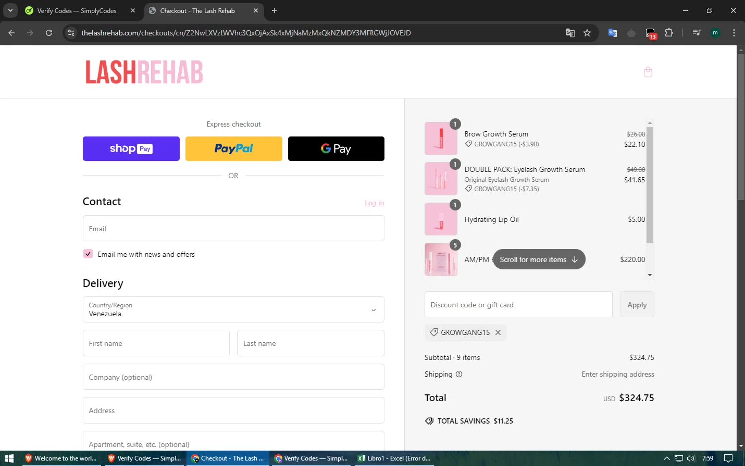745x466 pixels.
Task: Open the Google Translate extension icon
Action: pos(612,33)
